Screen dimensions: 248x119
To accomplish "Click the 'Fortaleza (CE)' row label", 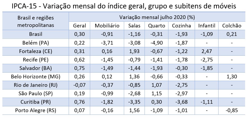I will [36, 51].
